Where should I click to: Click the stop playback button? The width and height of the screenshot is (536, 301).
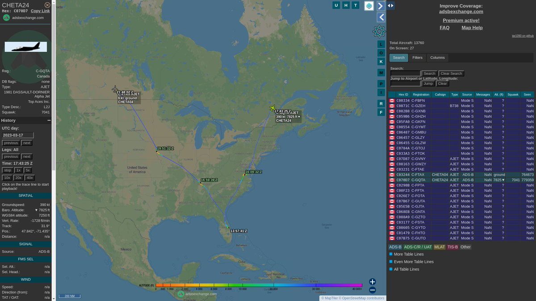pyautogui.click(x=8, y=170)
